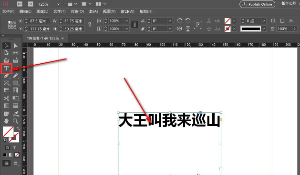
Task: Apply Gradient button at Tools bottom
Action: click(x=11, y=155)
